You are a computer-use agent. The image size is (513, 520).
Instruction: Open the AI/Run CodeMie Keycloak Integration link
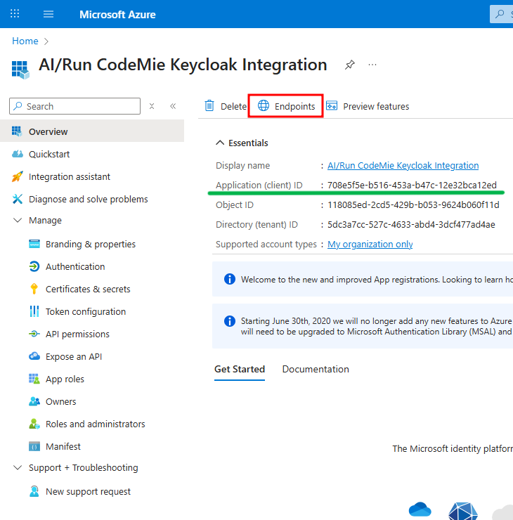(403, 166)
